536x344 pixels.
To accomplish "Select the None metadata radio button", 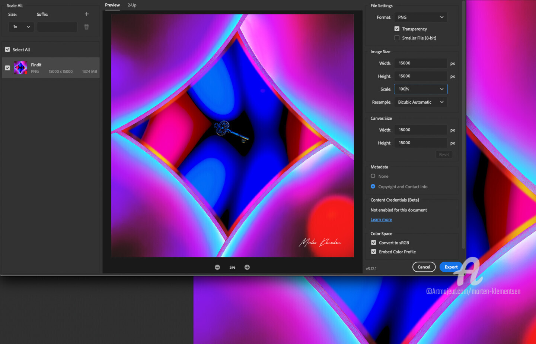I will click(x=373, y=176).
